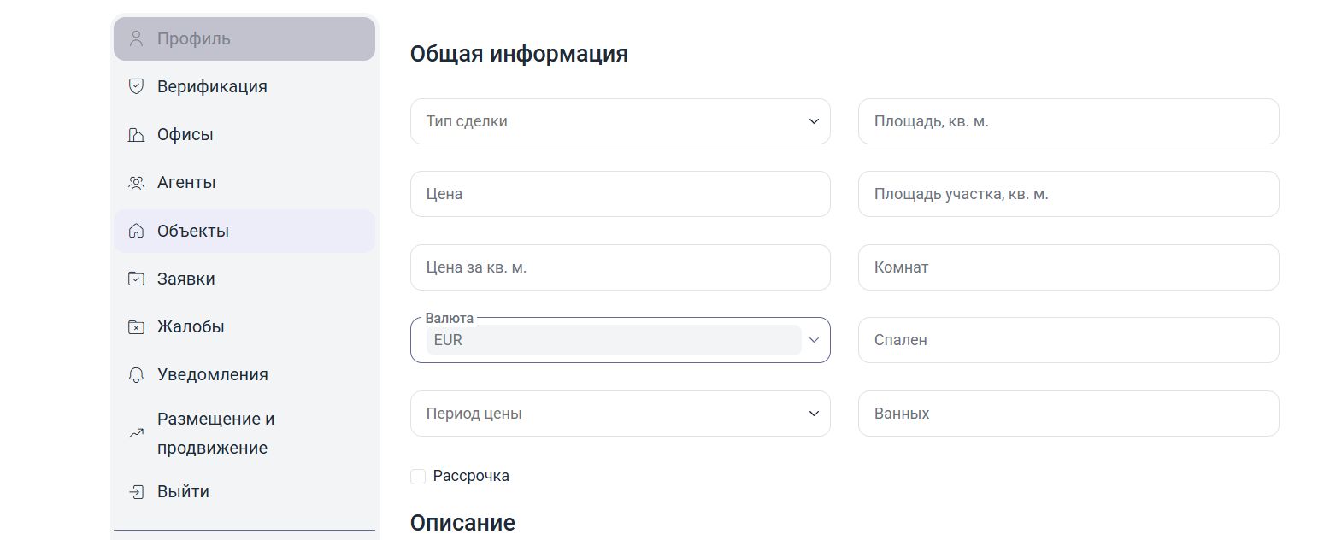Click the Профиль person icon
This screenshot has height=540, width=1324.
pos(136,38)
